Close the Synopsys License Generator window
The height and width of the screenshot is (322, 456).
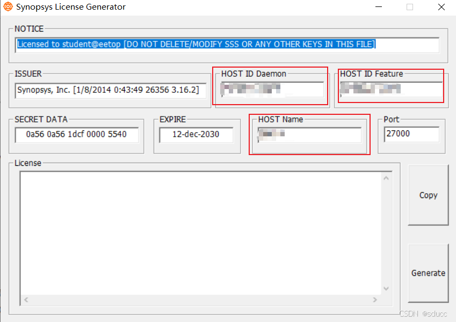click(441, 7)
